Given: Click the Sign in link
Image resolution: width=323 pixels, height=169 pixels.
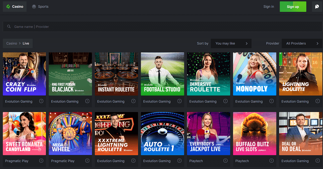Looking at the screenshot, I should pyautogui.click(x=269, y=6).
